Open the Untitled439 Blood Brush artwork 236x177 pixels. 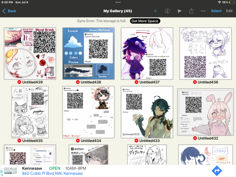click(x=29, y=53)
